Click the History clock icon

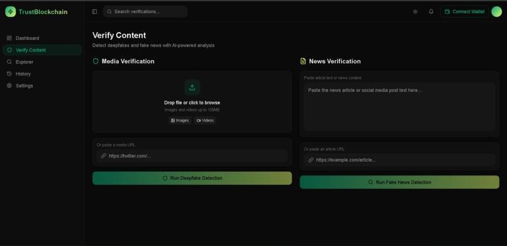click(x=9, y=74)
